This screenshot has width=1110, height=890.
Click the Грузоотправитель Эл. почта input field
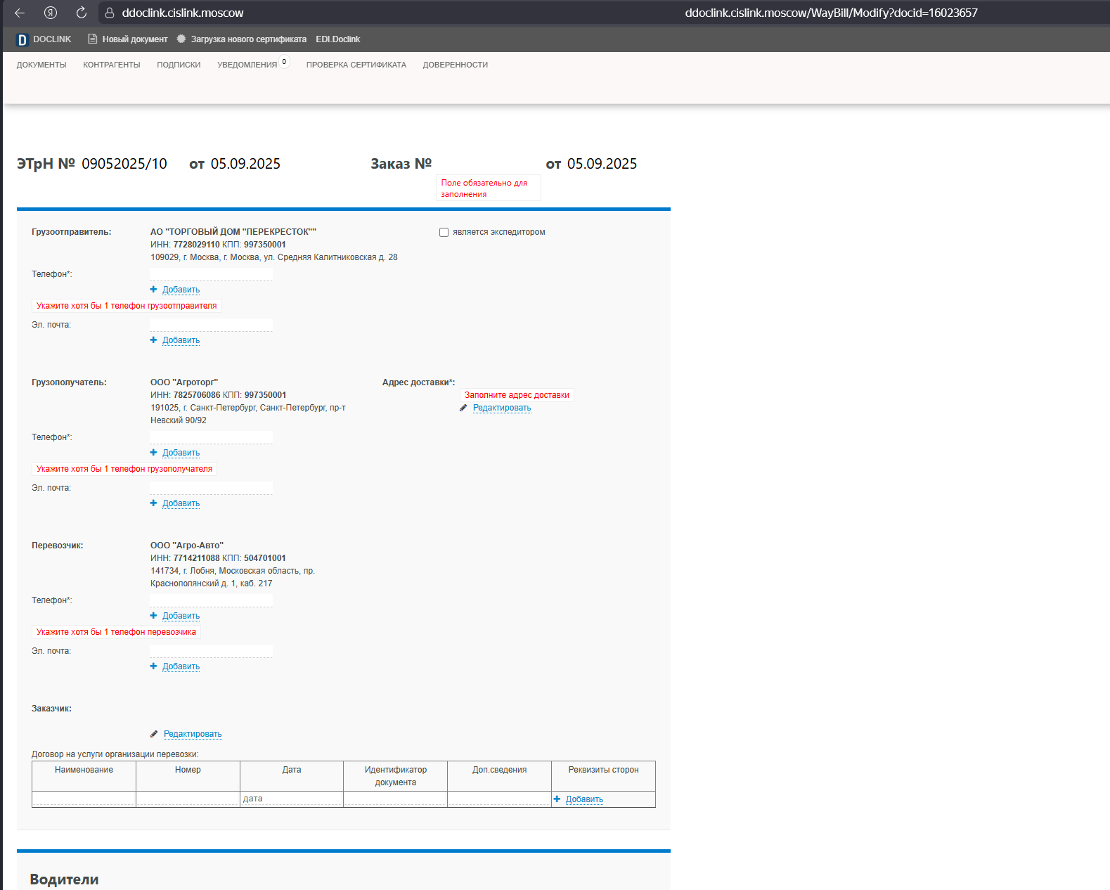click(x=211, y=325)
